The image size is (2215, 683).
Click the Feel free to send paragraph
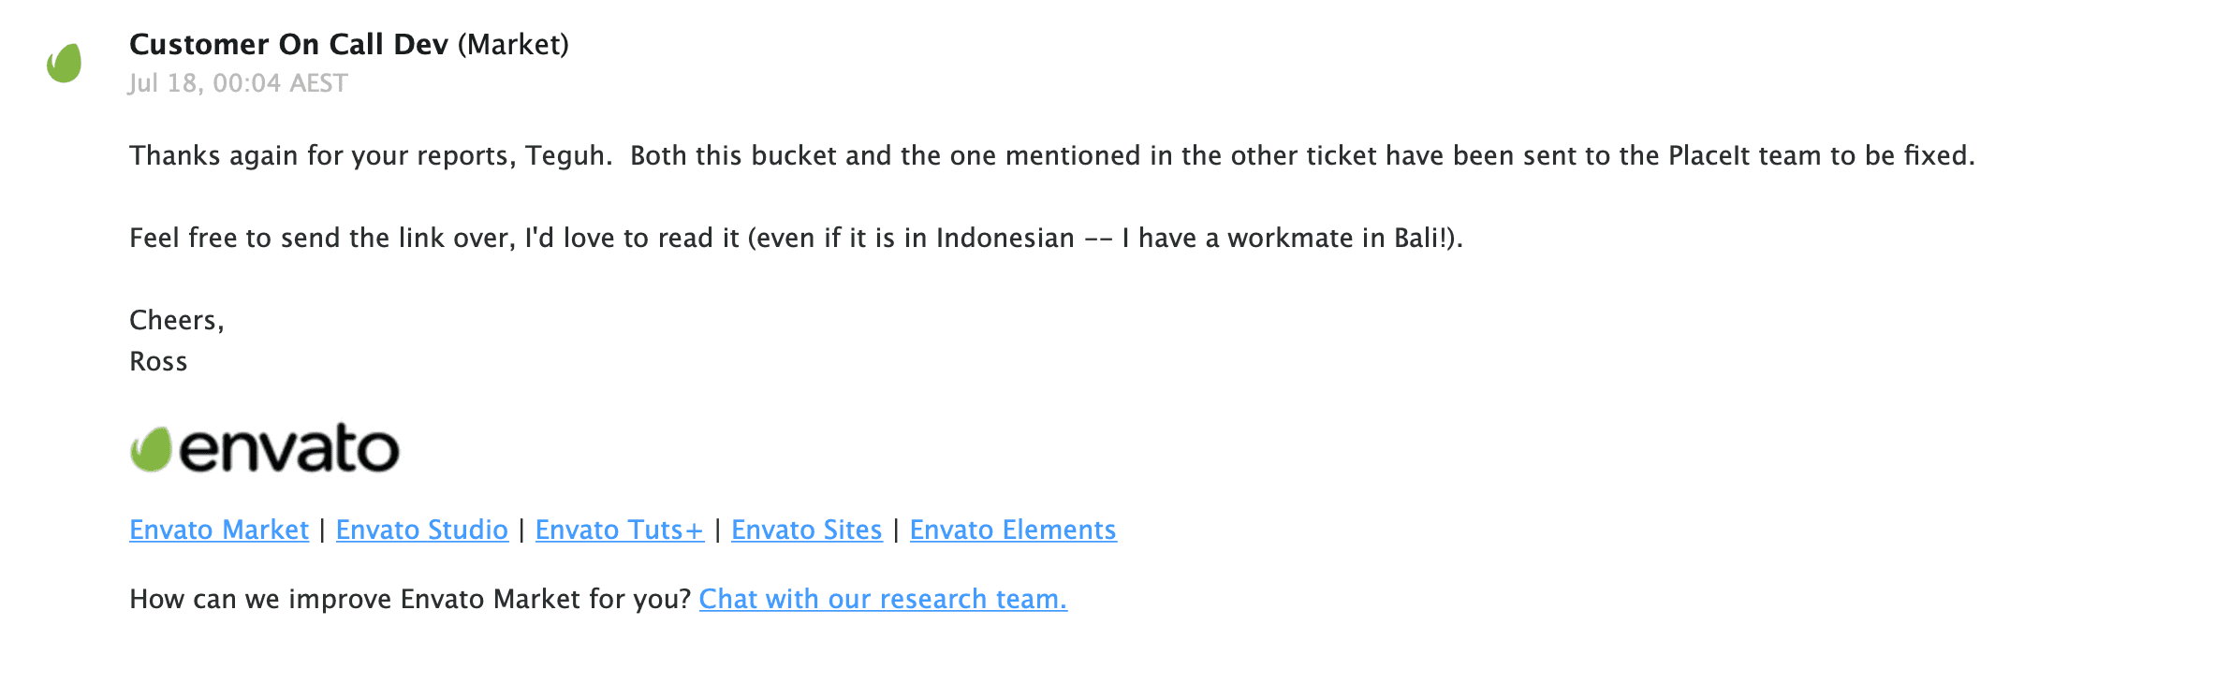pyautogui.click(x=796, y=238)
